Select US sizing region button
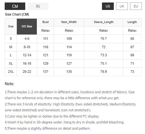Screen dimensions: 145x134 tap(108, 6)
